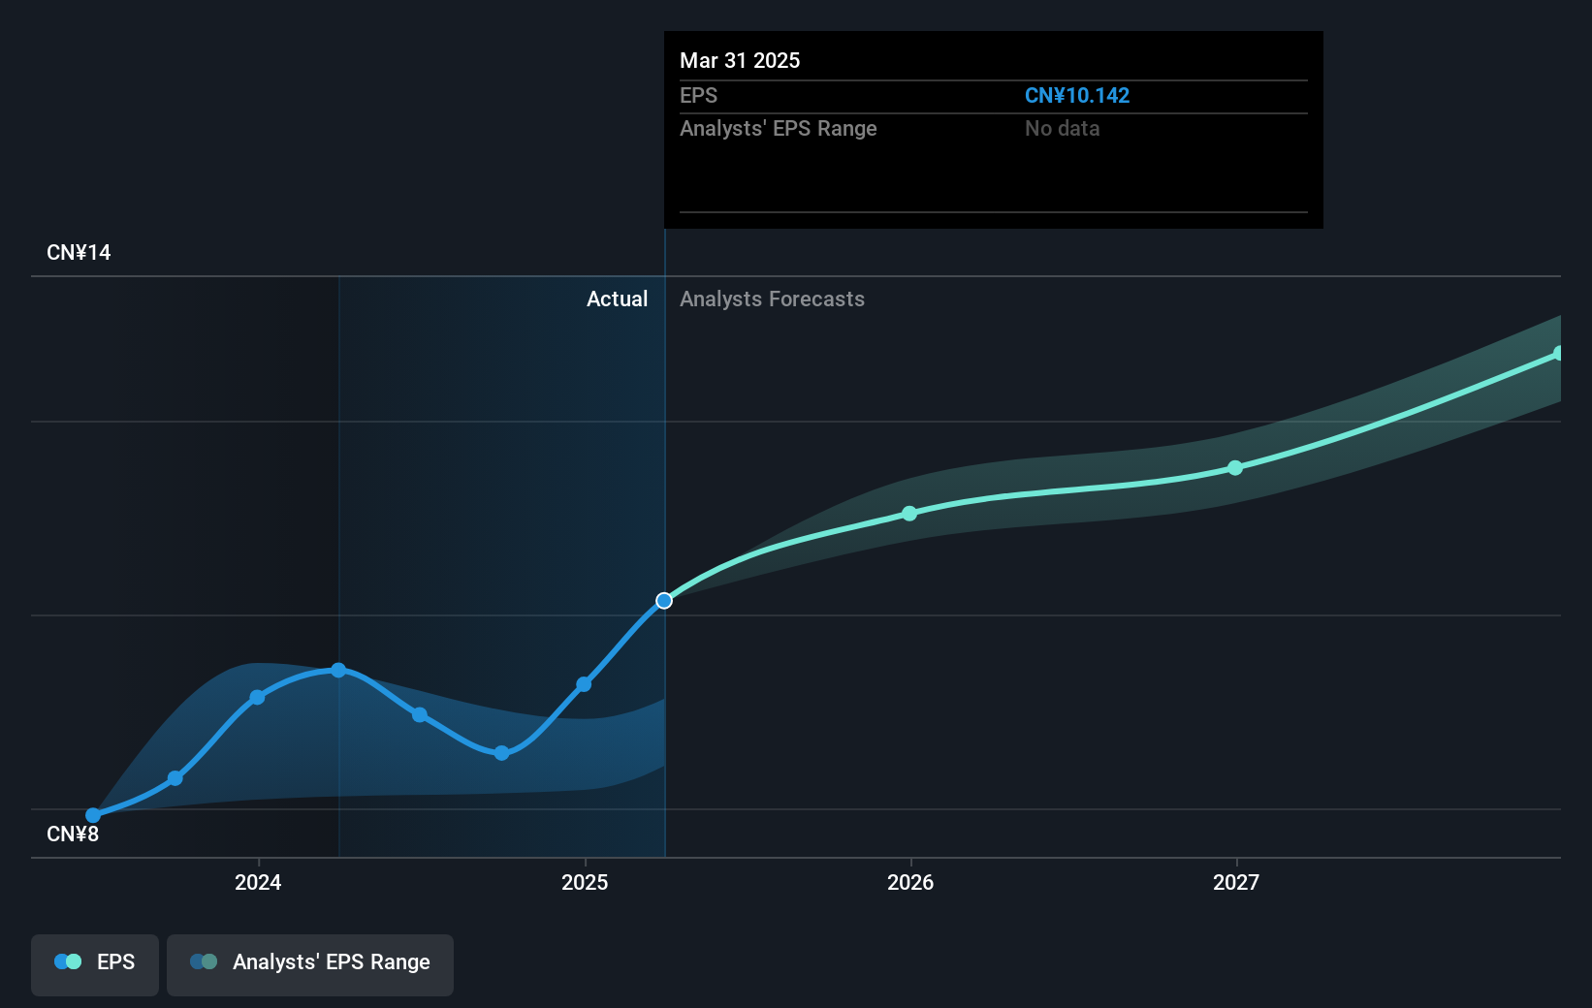Click the teal Analysts' EPS Range legend dots
1592x1008 pixels.
(204, 961)
